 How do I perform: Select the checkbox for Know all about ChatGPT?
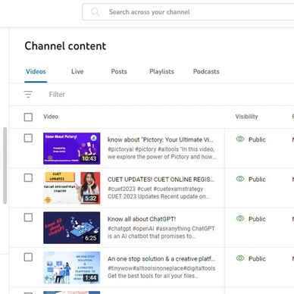coord(28,217)
